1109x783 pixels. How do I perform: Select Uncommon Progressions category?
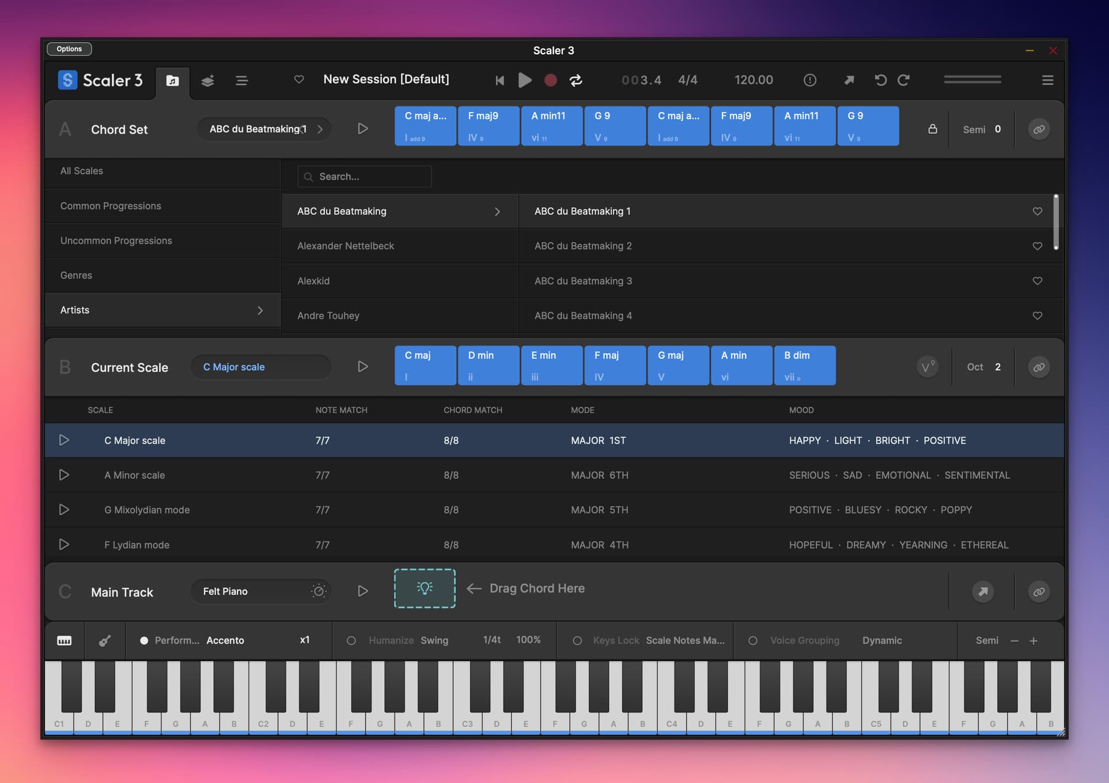point(163,241)
